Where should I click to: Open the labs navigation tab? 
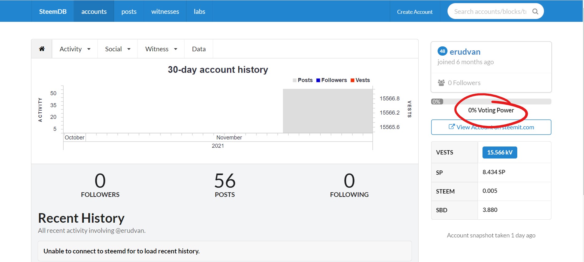pyautogui.click(x=199, y=11)
